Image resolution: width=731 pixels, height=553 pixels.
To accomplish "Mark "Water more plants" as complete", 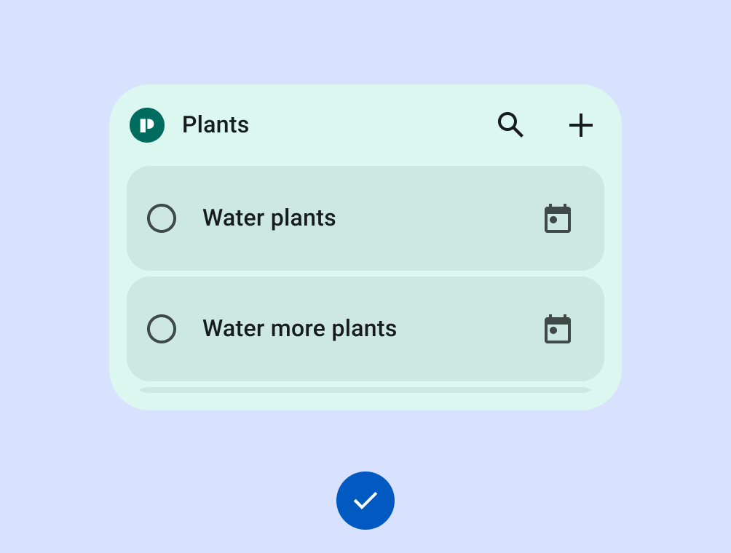I will coord(162,329).
